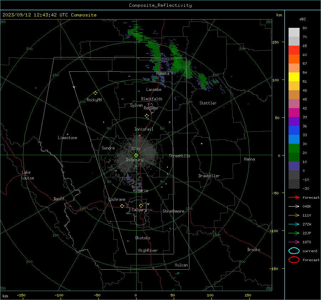The width and height of the screenshot is (321, 300).
Task: Click the white 04DK arrow legend icon
Action: 294,206
